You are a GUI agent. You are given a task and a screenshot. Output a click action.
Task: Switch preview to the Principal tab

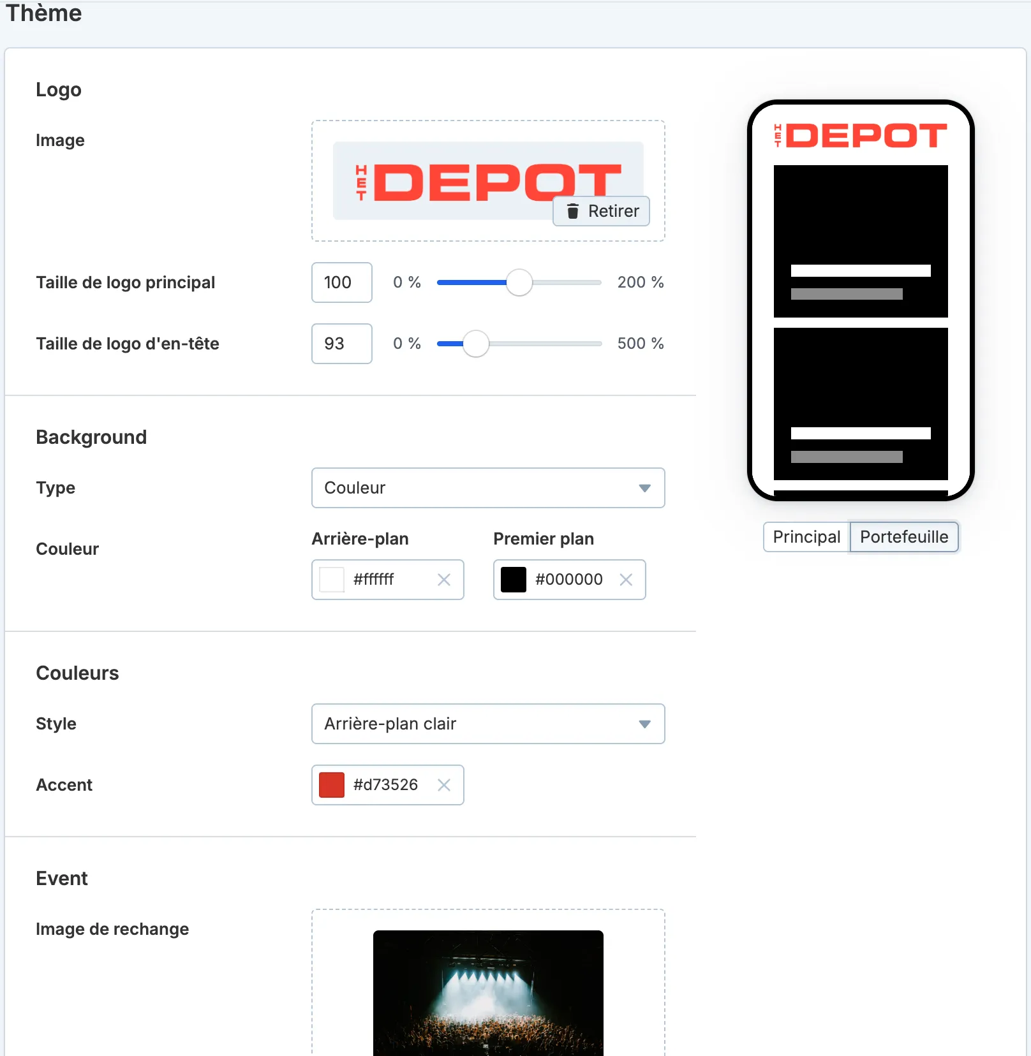coord(806,537)
